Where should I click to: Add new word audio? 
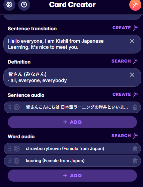(x=72, y=176)
